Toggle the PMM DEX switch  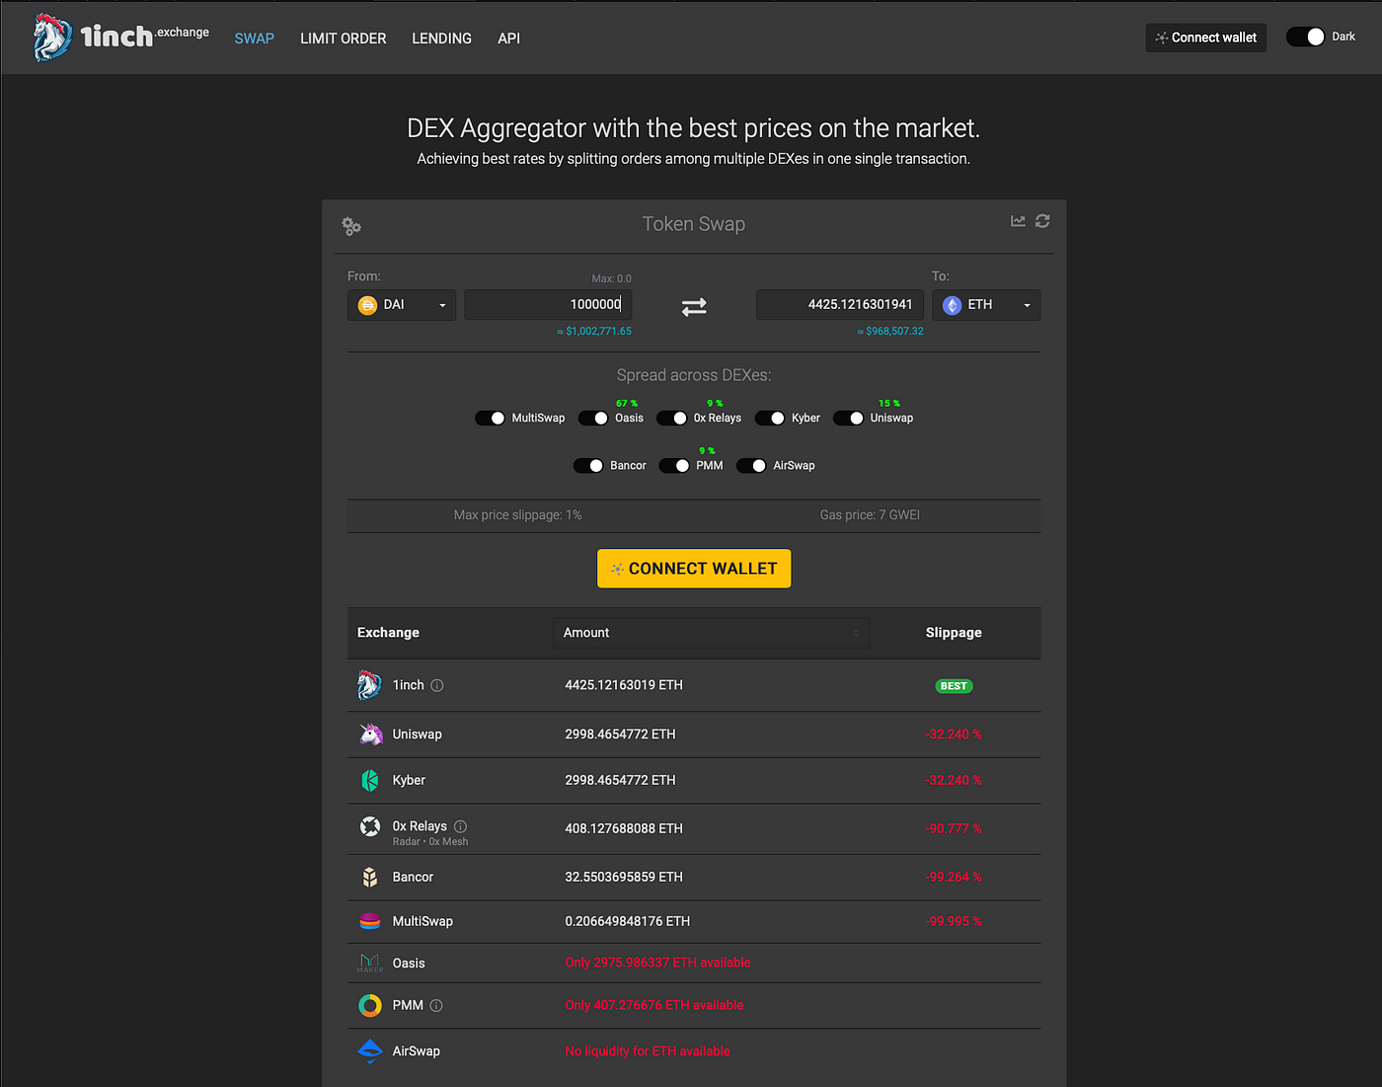pyautogui.click(x=674, y=465)
